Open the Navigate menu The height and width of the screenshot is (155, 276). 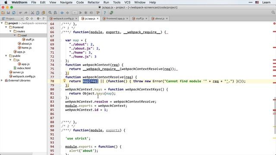66,3
